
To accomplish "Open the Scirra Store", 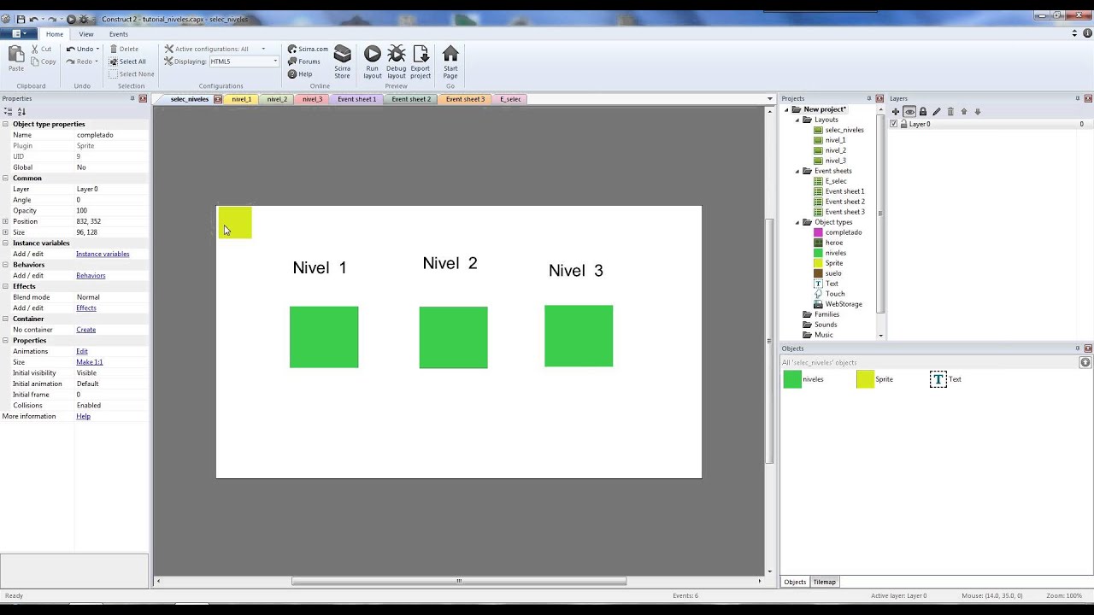I will [343, 62].
